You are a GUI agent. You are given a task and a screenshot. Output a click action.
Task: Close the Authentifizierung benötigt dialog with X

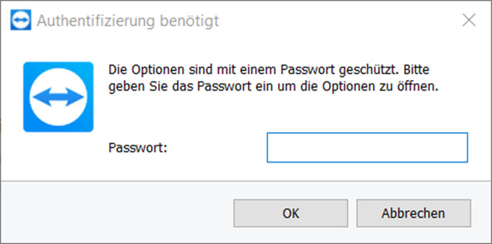click(469, 21)
